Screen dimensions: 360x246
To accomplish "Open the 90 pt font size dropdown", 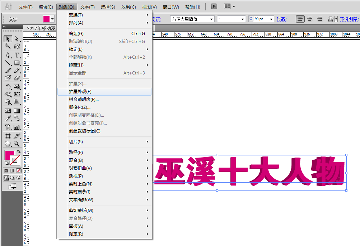I will [x=271, y=19].
